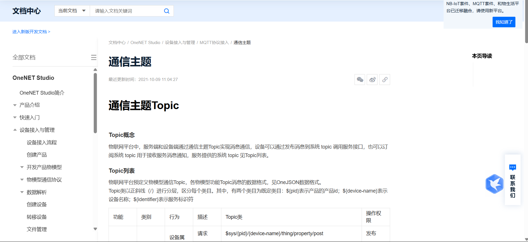528x242 pixels.
Task: Click the 操作权限 table header cell
Action: (x=376, y=217)
